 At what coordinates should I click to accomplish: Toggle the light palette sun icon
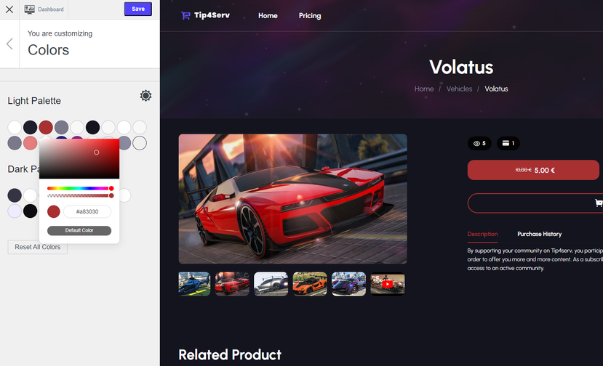pos(145,95)
